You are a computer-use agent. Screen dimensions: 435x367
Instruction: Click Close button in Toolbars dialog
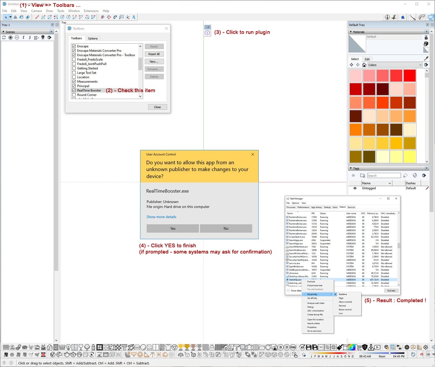(x=157, y=107)
